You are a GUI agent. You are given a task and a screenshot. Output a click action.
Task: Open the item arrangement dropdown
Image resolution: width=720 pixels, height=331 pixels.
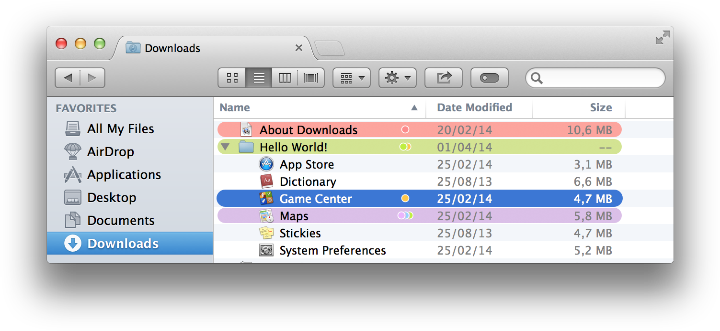(x=351, y=78)
